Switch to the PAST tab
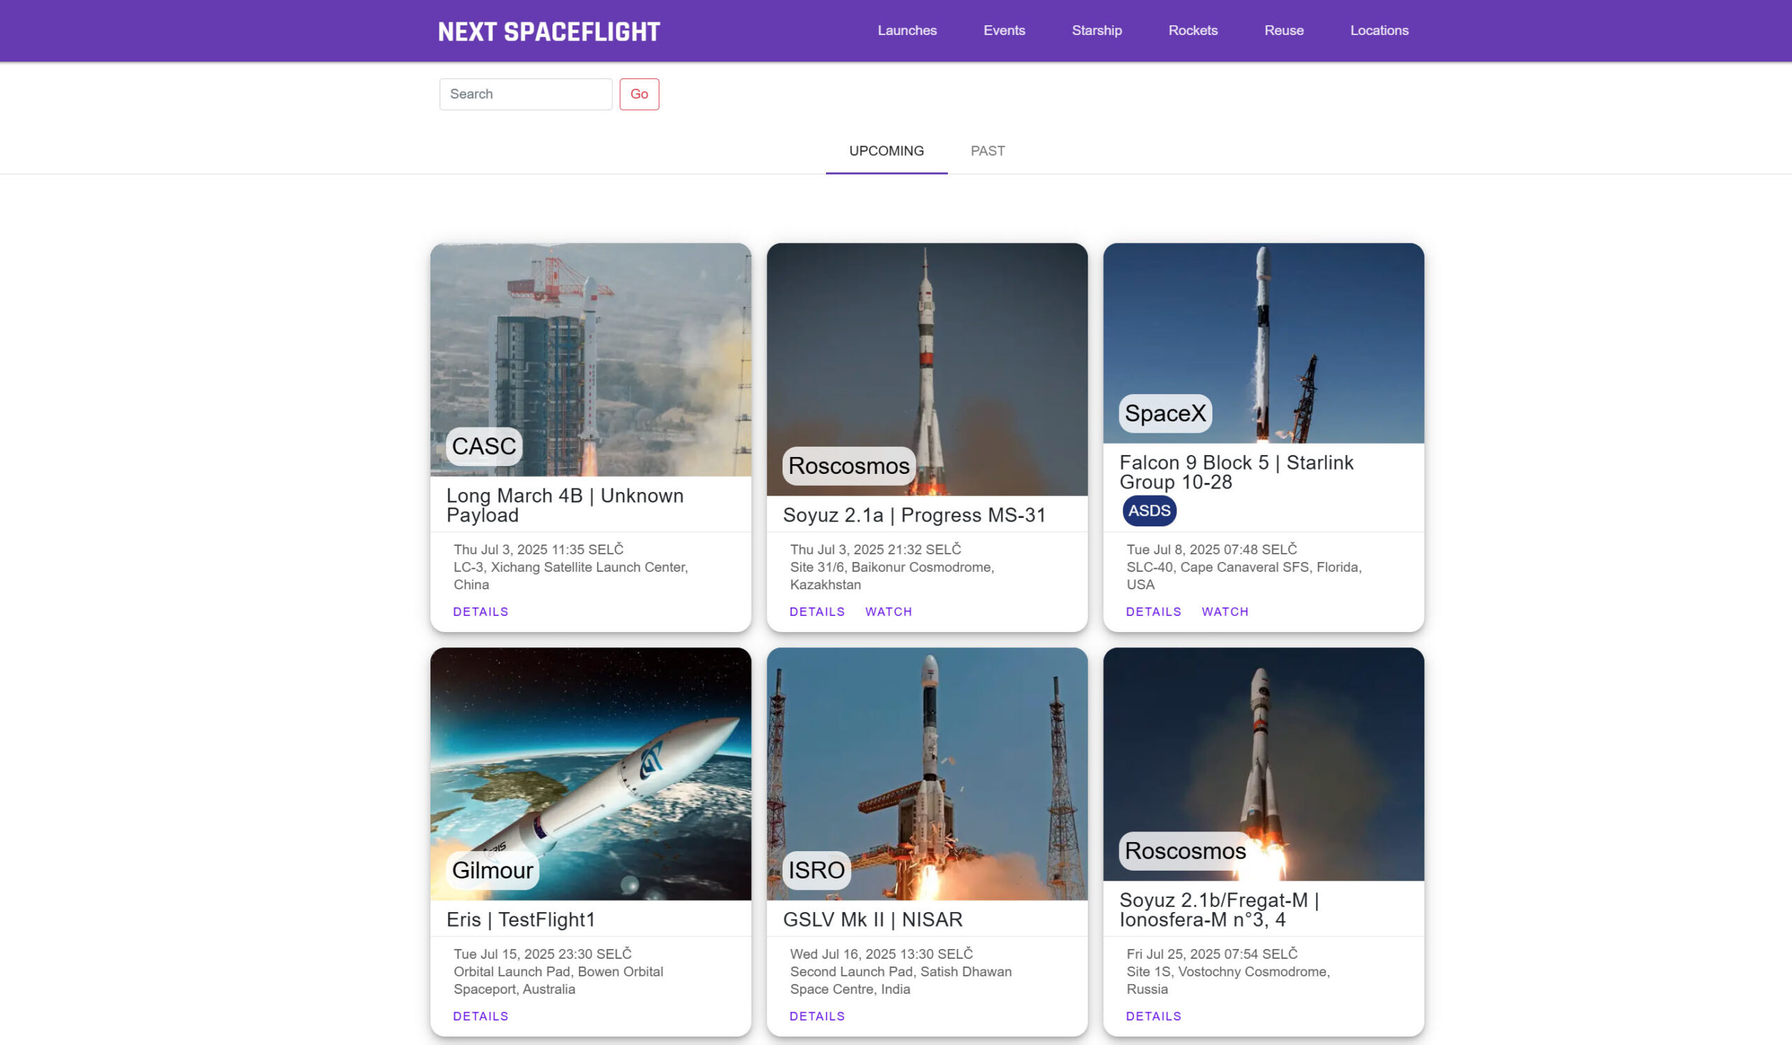The image size is (1792, 1045). pos(987,150)
